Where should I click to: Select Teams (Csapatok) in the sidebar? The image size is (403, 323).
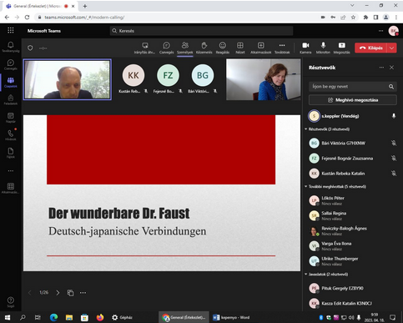point(11,83)
